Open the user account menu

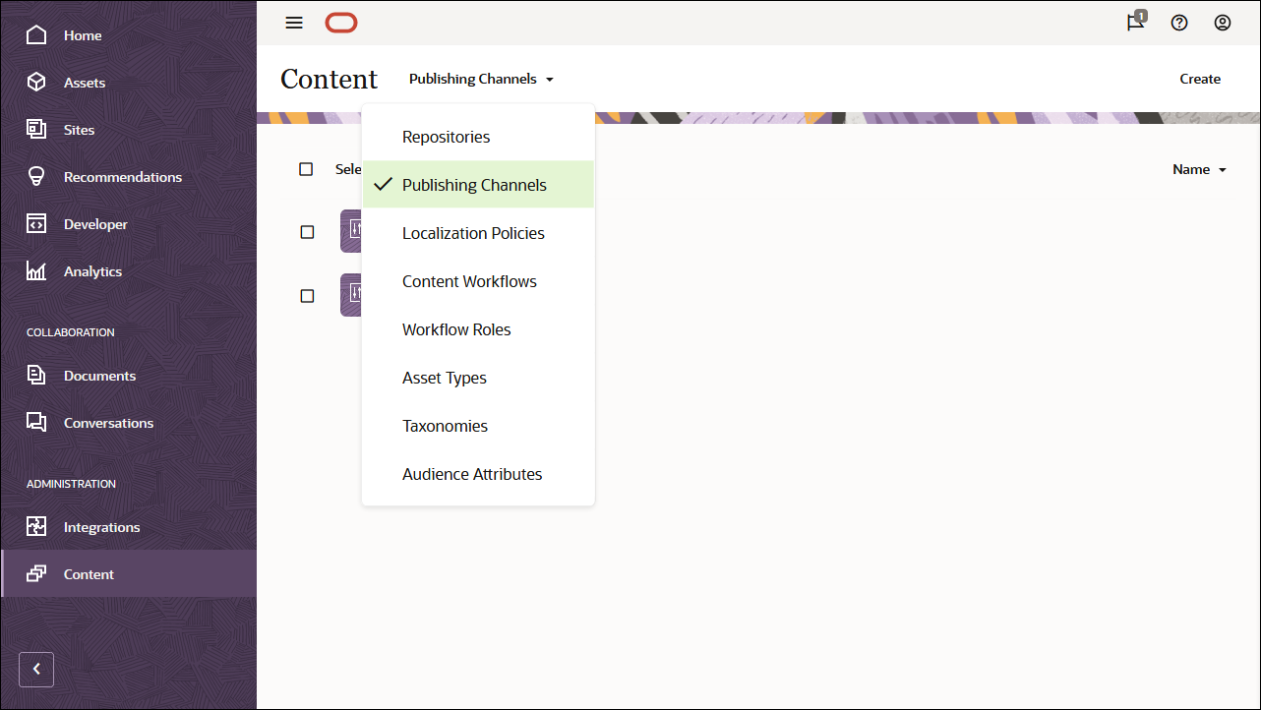pos(1223,23)
